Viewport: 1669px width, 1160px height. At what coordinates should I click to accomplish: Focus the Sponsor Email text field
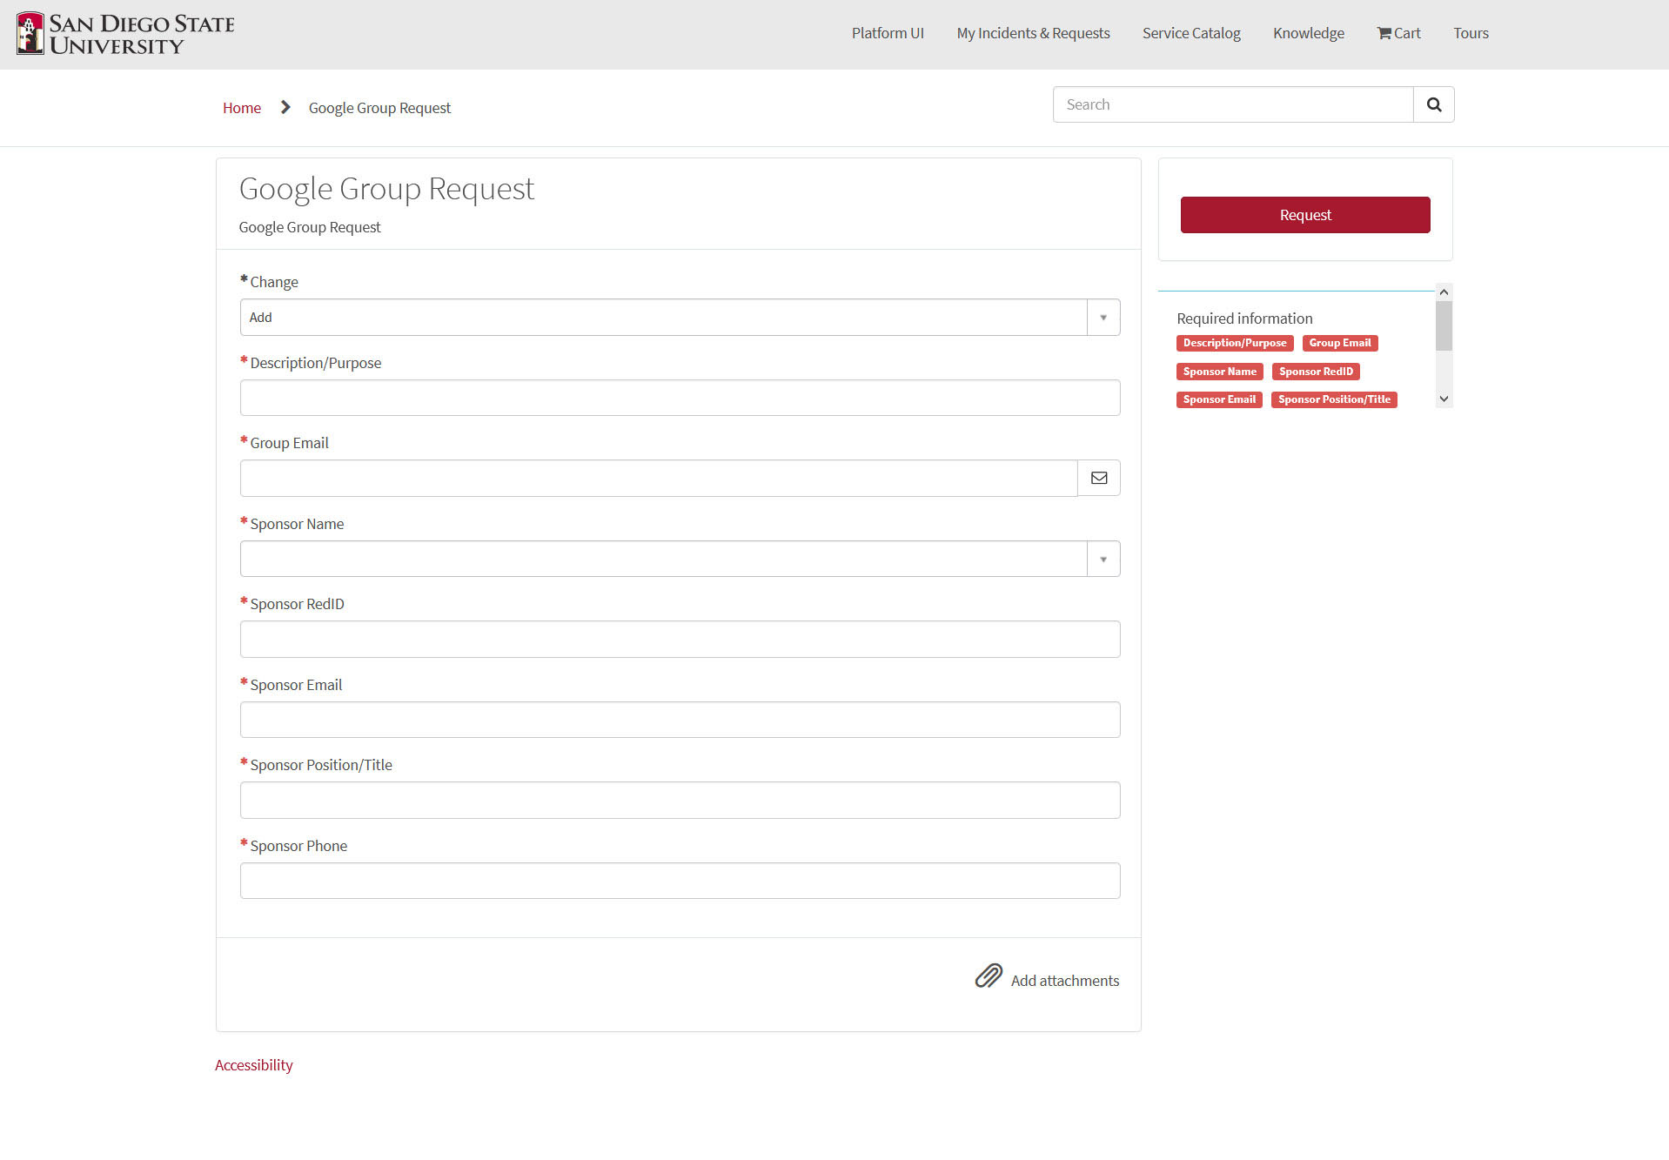(680, 720)
